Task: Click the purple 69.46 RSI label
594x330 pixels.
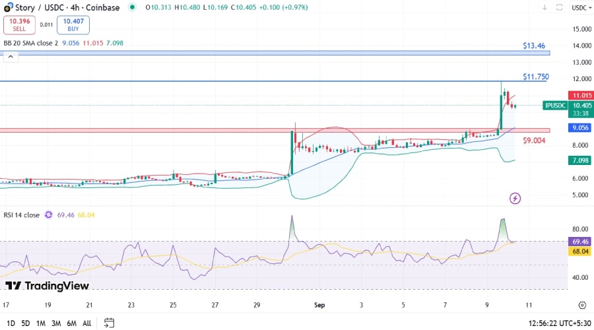Action: click(580, 242)
